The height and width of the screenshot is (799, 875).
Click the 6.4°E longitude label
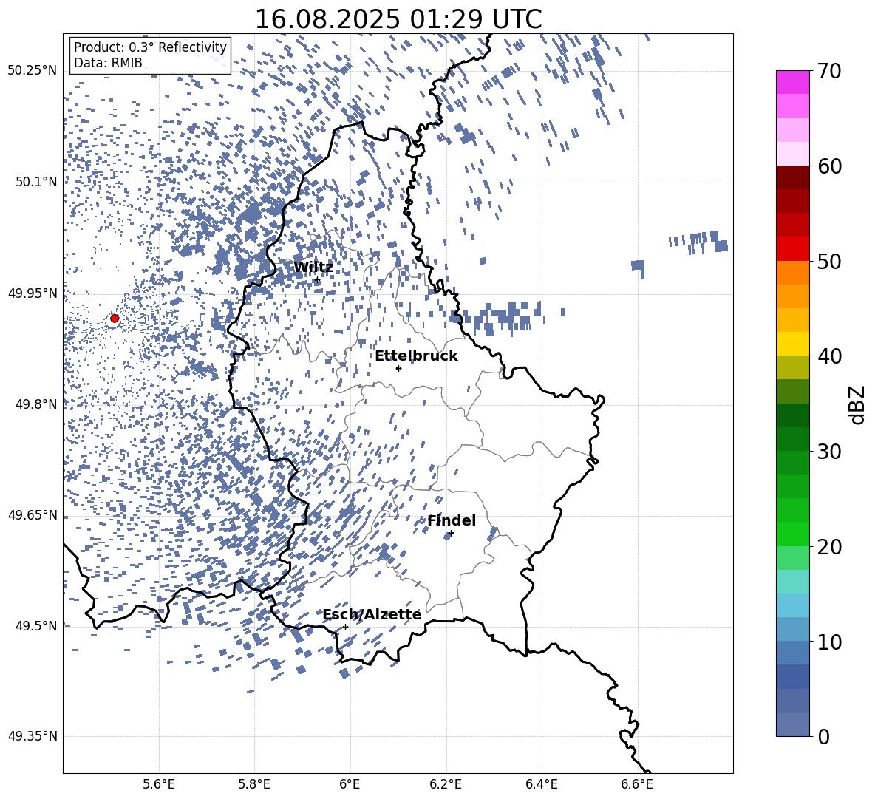click(541, 784)
